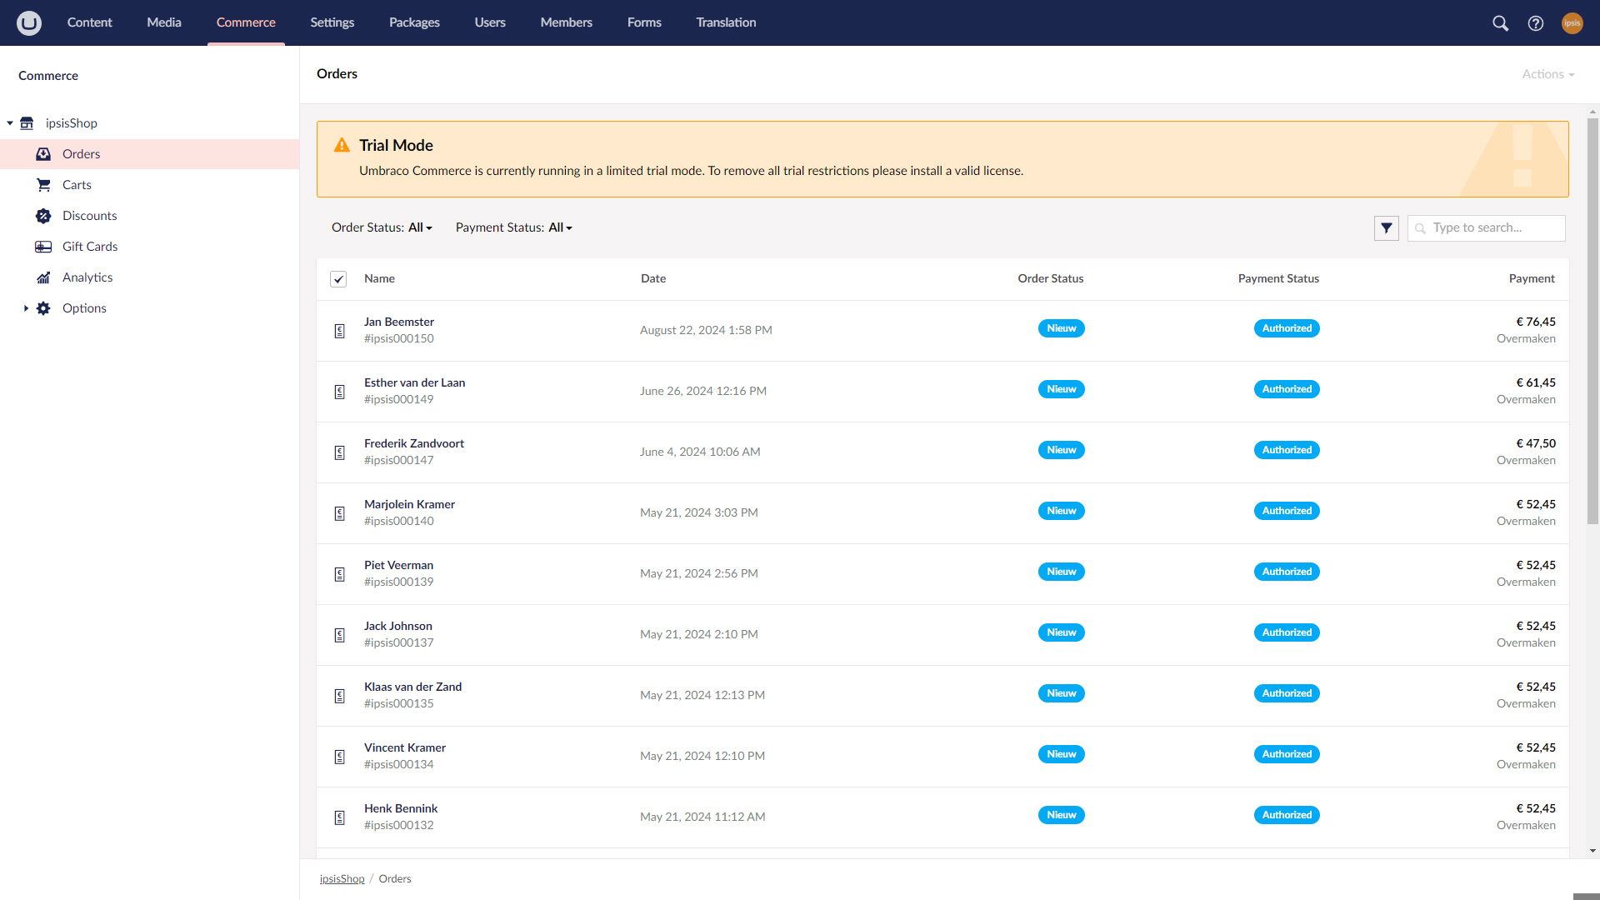This screenshot has height=900, width=1600.
Task: Open global search via the magnifier icon
Action: click(x=1500, y=22)
